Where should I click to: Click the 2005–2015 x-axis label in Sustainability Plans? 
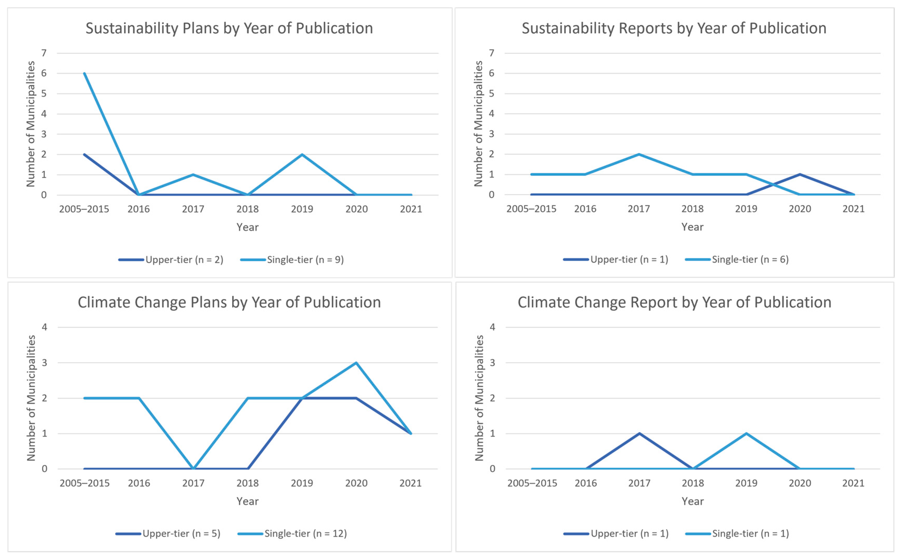click(84, 209)
